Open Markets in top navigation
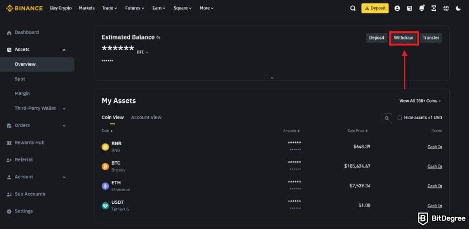 (87, 8)
